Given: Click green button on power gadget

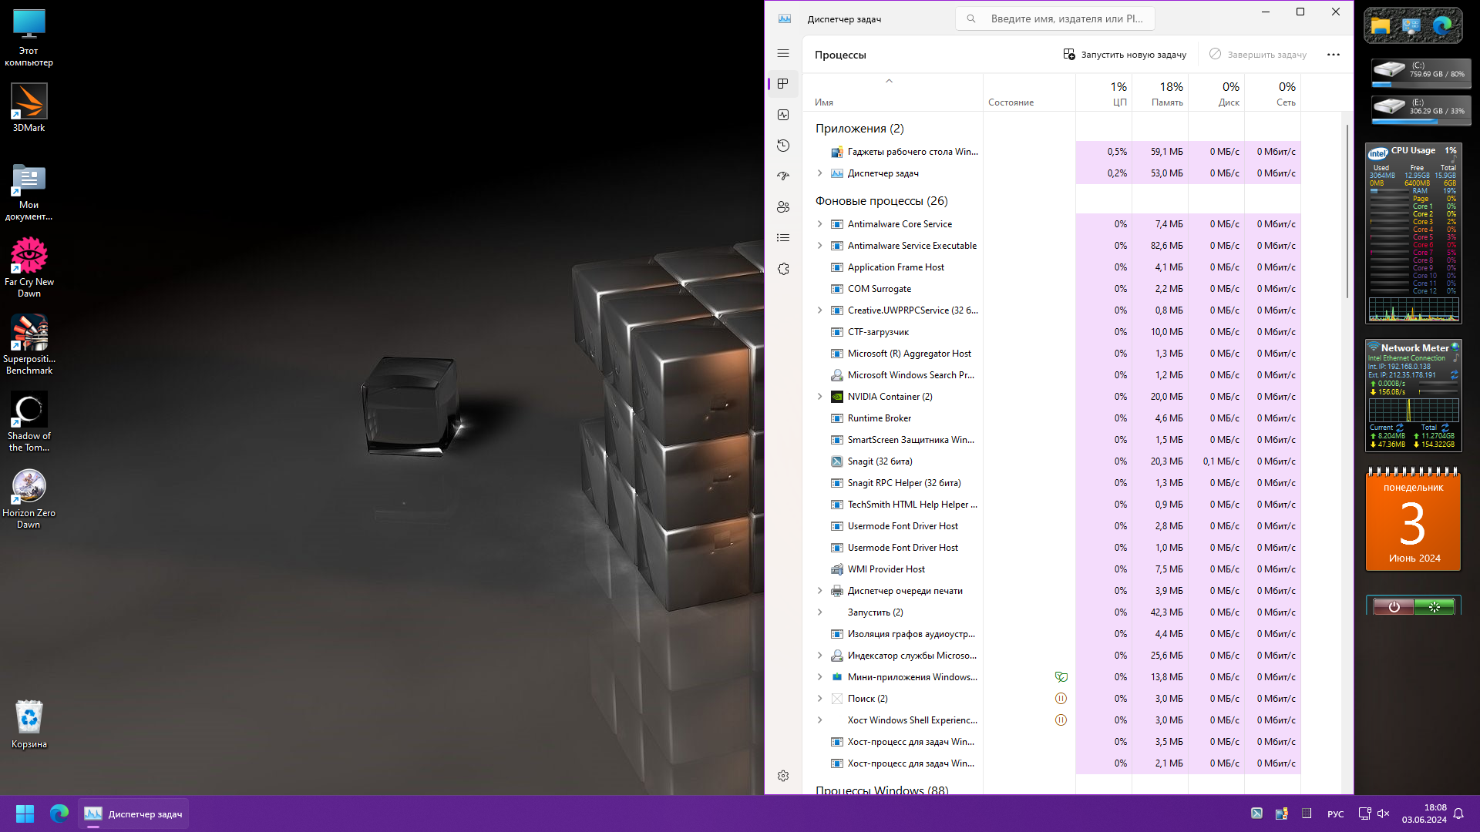Looking at the screenshot, I should point(1434,607).
